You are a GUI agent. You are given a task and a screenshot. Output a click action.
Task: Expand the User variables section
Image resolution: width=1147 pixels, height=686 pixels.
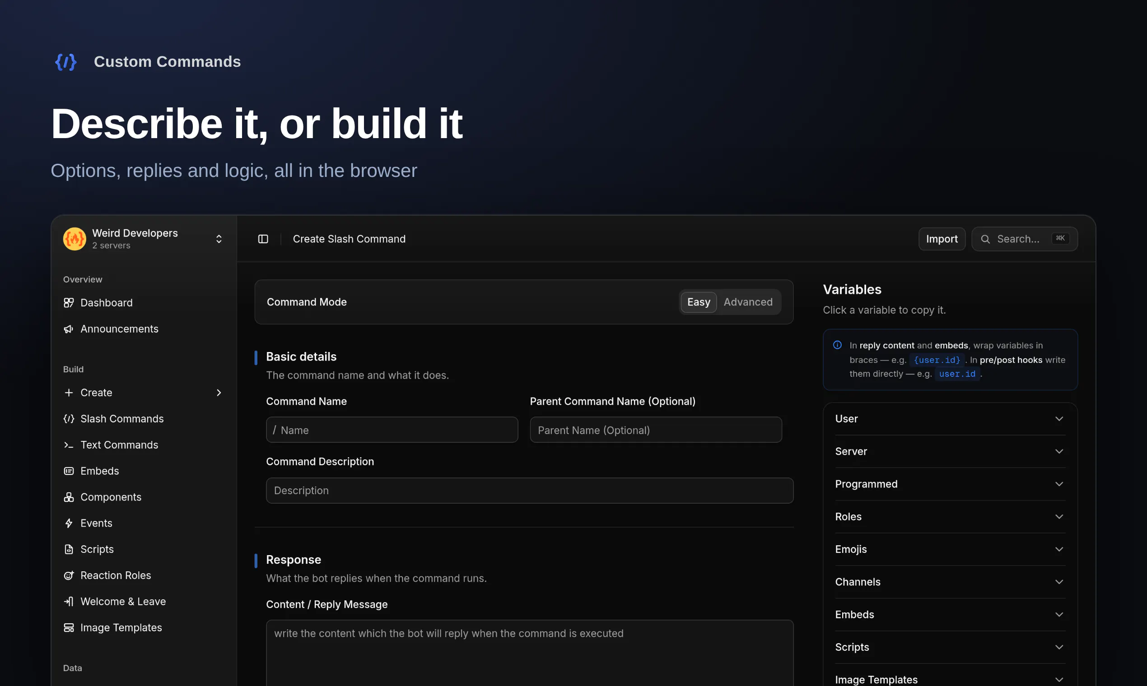(950, 418)
